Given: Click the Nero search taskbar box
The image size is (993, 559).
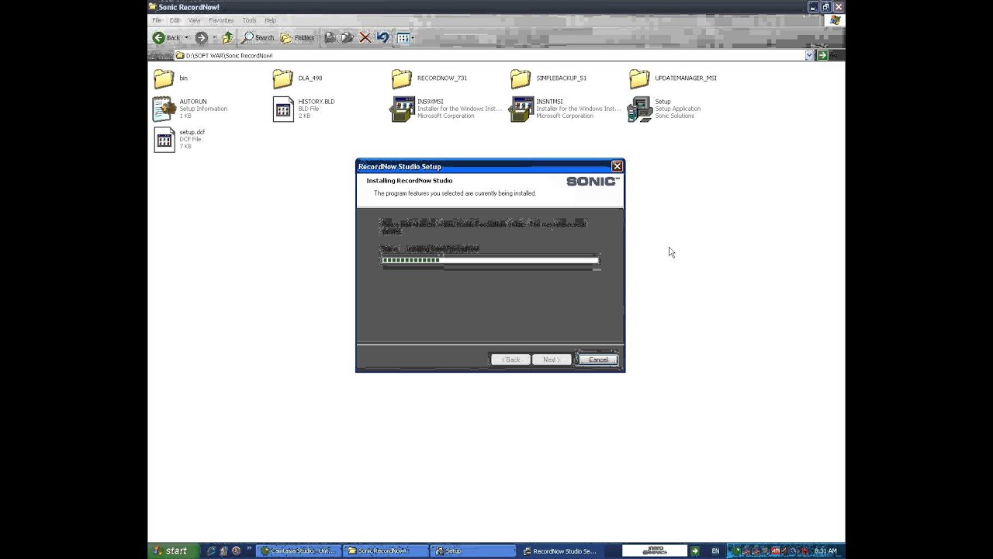Looking at the screenshot, I should coord(655,551).
